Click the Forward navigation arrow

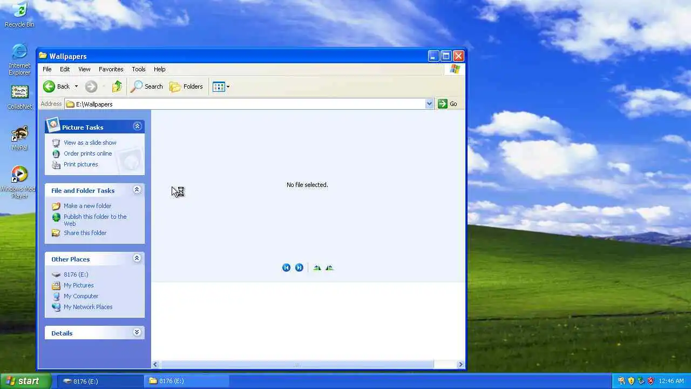pyautogui.click(x=91, y=86)
